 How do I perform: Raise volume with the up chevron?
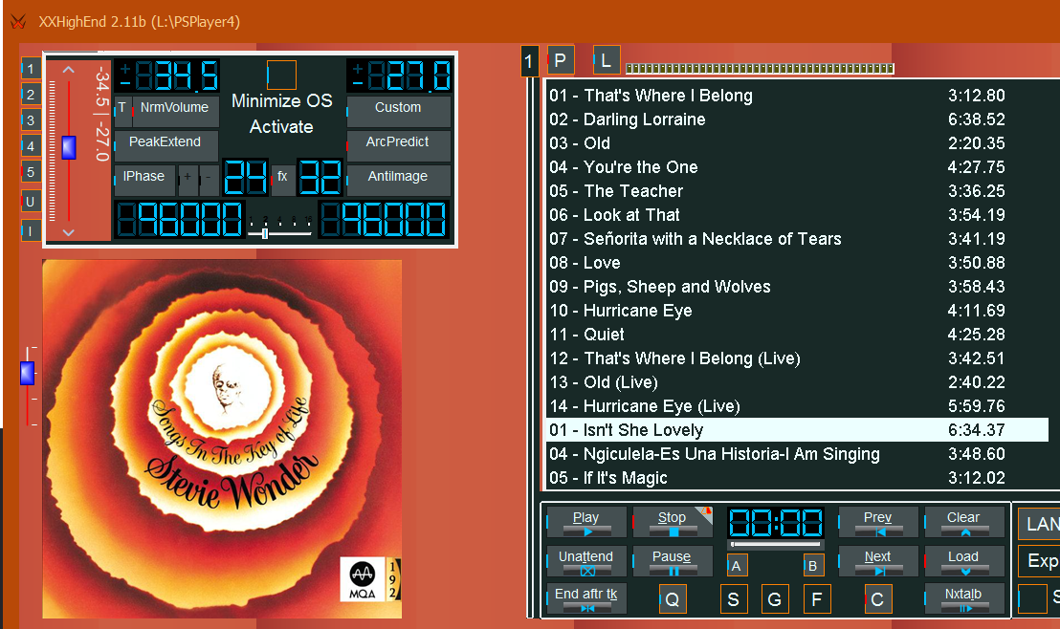(x=68, y=70)
